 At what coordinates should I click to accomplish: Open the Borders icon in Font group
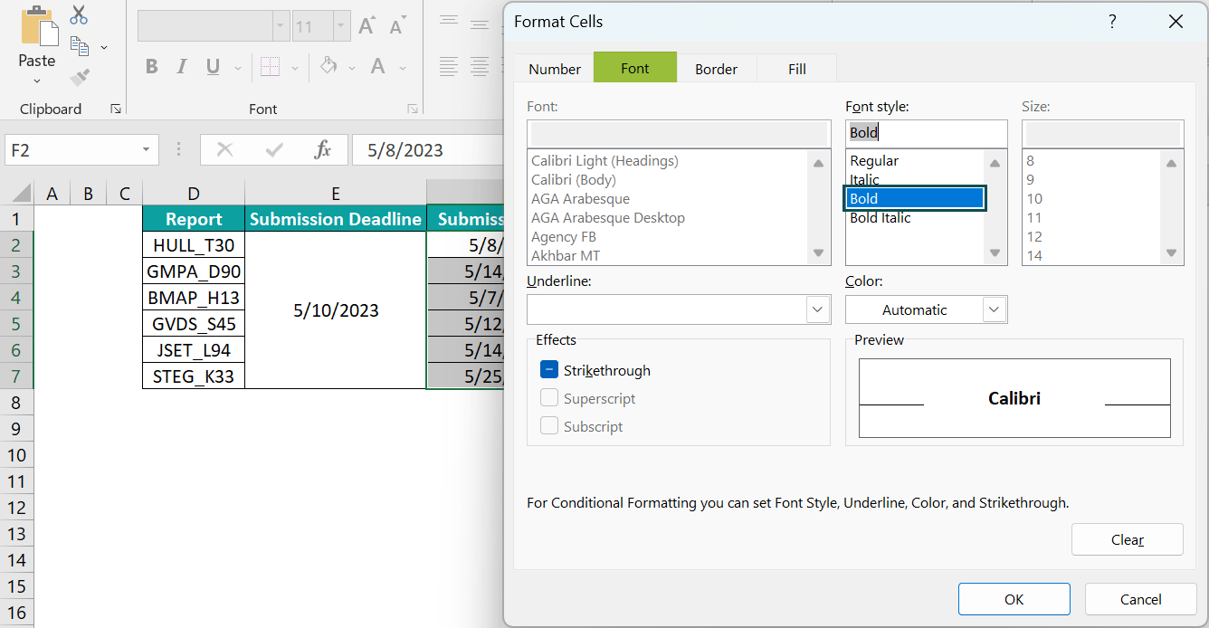(x=268, y=67)
